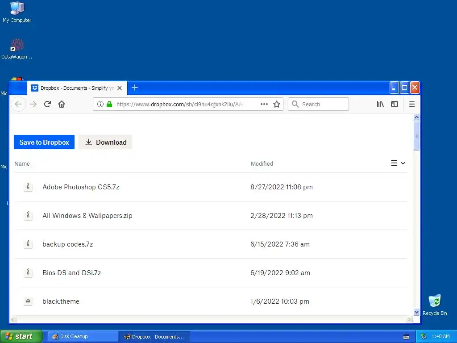Click the date 1/6/2022 10:03 pm
Viewport: 457px width, 343px height.
(280, 301)
